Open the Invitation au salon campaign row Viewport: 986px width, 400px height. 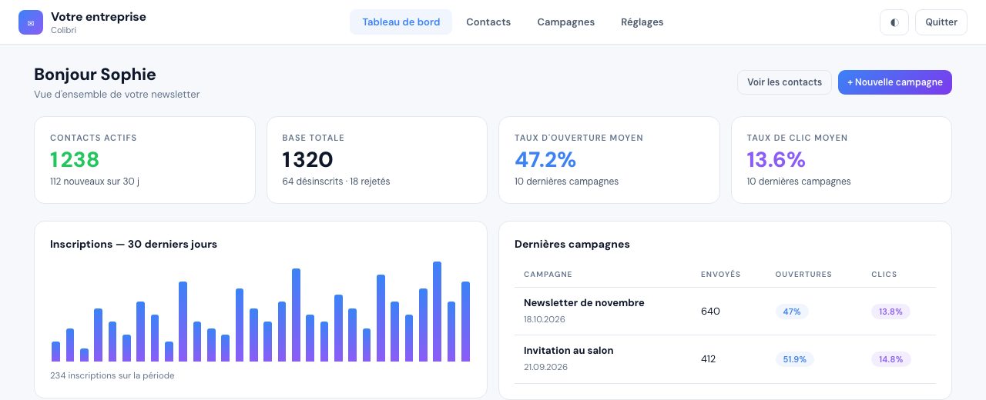pos(726,359)
